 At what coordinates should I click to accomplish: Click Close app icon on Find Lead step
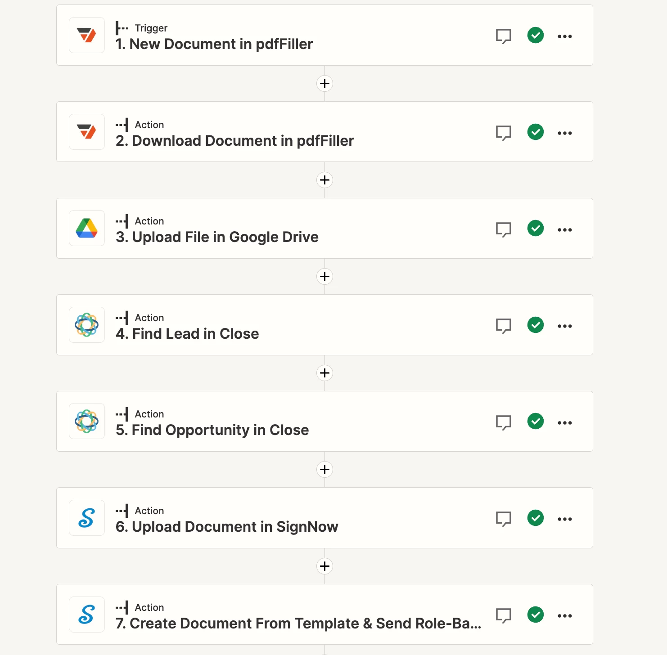tap(87, 325)
